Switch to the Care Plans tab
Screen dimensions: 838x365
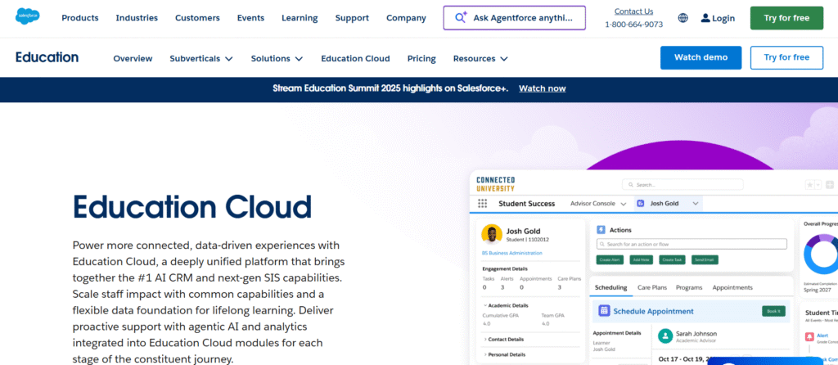pos(653,288)
